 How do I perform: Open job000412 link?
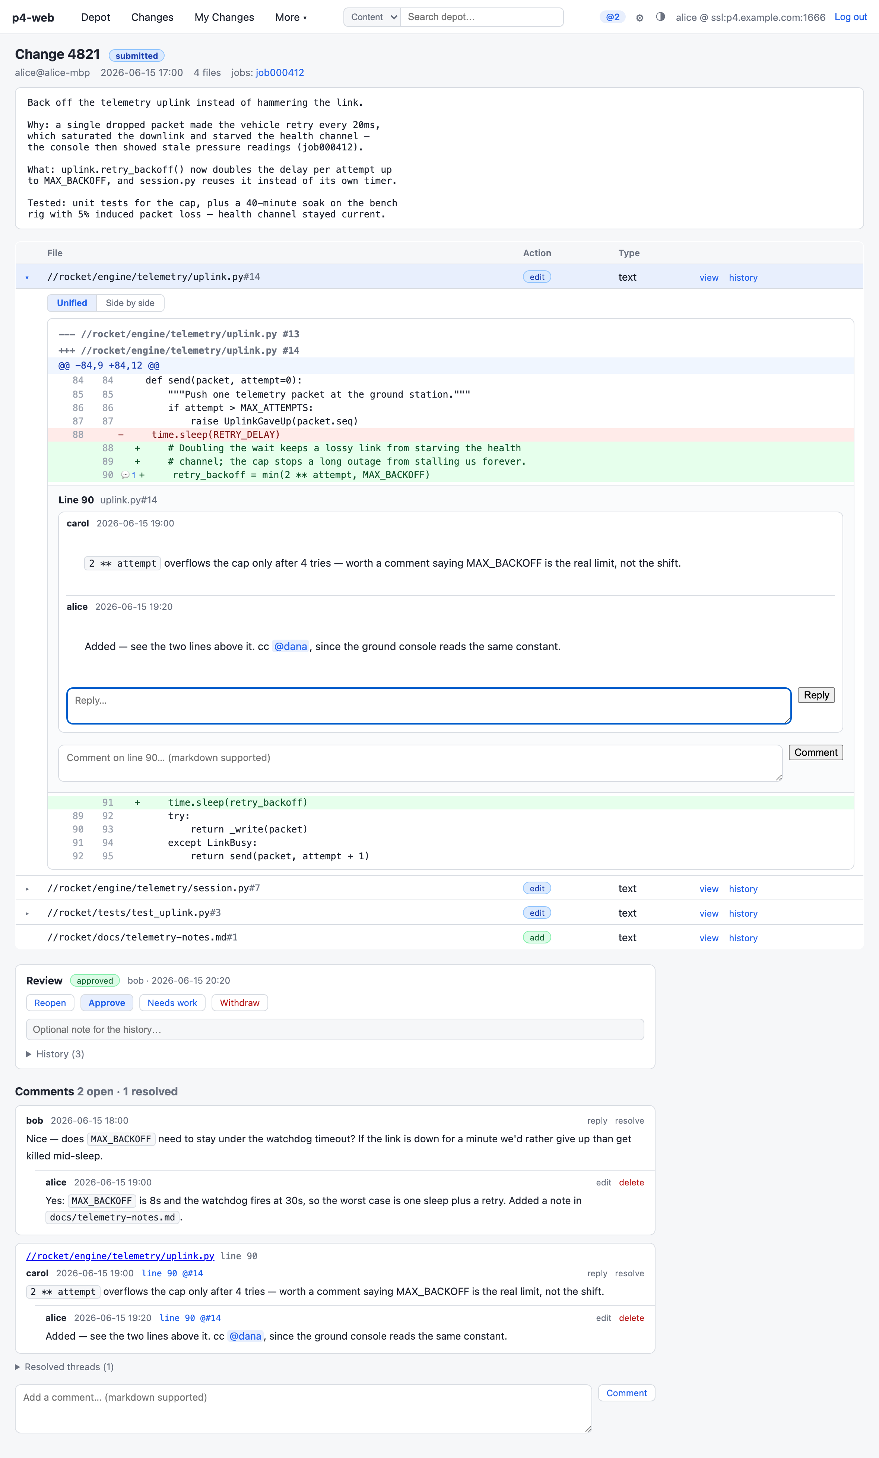point(280,73)
